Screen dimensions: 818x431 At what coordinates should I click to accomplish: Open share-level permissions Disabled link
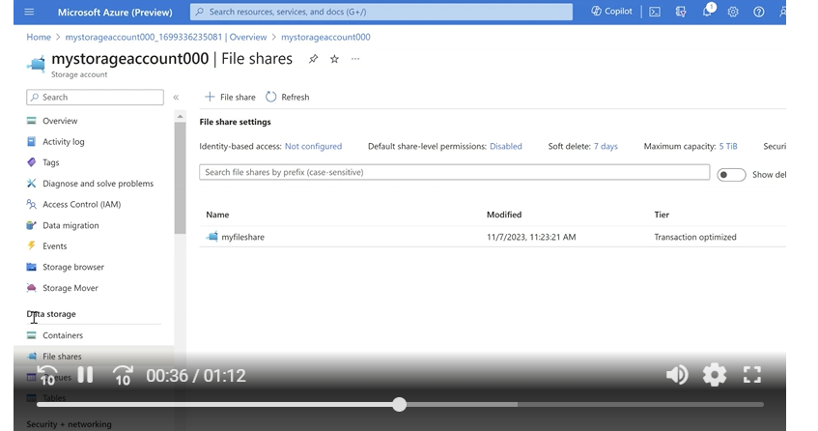505,146
